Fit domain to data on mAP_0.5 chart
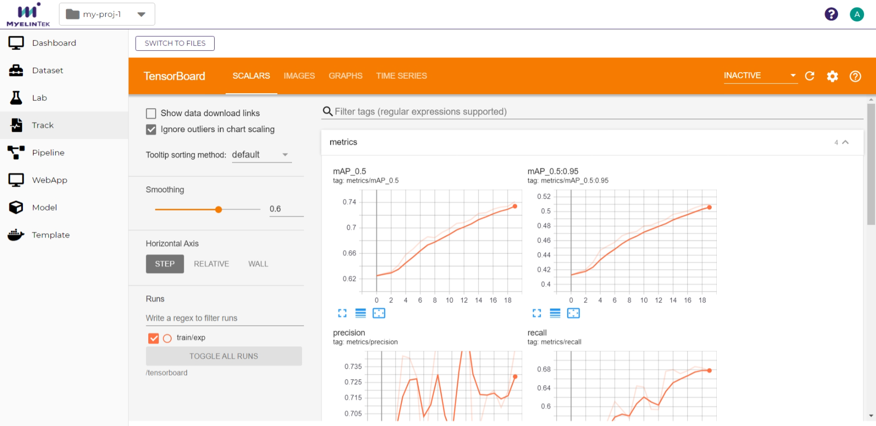The height and width of the screenshot is (426, 876). 379,313
